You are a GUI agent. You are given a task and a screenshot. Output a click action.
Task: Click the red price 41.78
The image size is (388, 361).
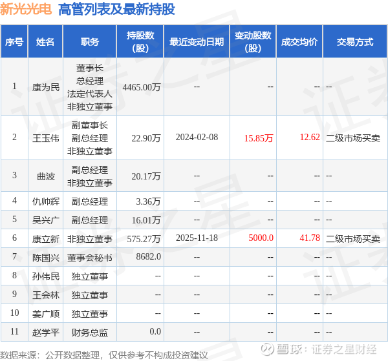(x=310, y=238)
